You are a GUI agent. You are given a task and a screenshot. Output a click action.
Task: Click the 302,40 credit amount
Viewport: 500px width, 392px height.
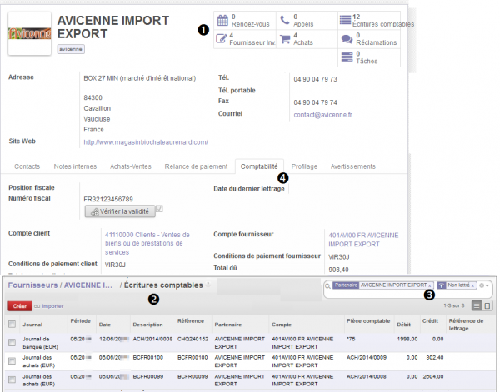click(x=435, y=358)
